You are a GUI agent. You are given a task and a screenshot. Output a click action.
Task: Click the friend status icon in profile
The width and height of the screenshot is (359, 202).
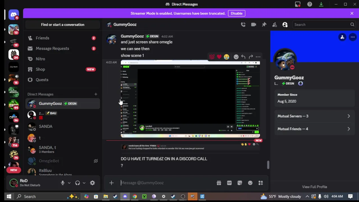point(342,37)
